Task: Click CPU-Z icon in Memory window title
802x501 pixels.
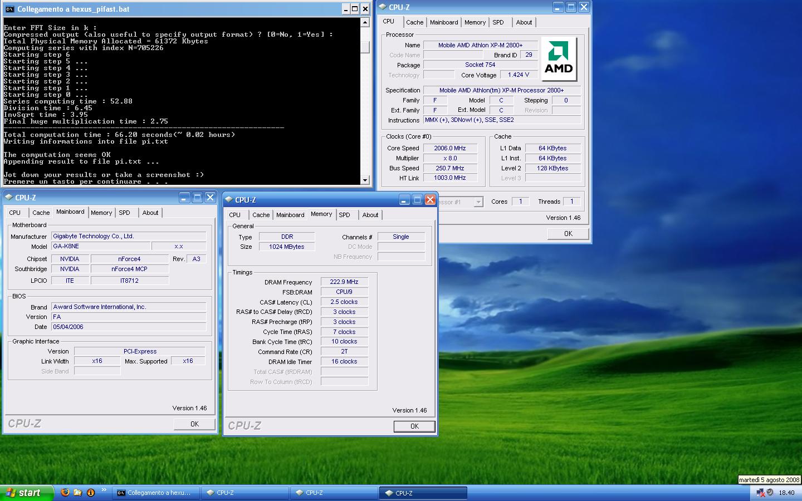Action: pyautogui.click(x=229, y=199)
